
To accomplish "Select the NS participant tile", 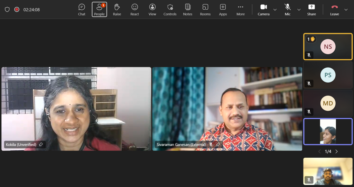I will (328, 47).
